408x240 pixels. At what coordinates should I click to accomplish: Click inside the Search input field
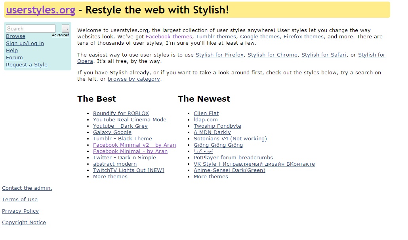click(x=31, y=28)
